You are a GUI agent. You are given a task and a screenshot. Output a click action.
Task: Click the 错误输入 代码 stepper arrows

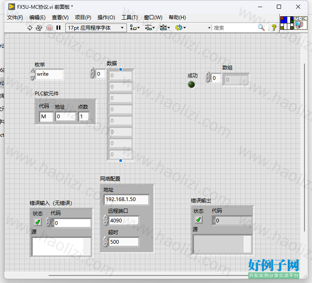pos(48,222)
